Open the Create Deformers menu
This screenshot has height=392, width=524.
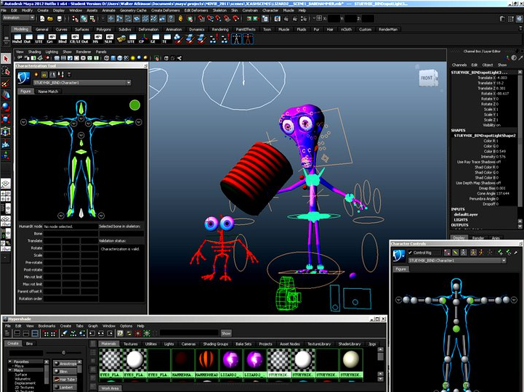click(166, 10)
